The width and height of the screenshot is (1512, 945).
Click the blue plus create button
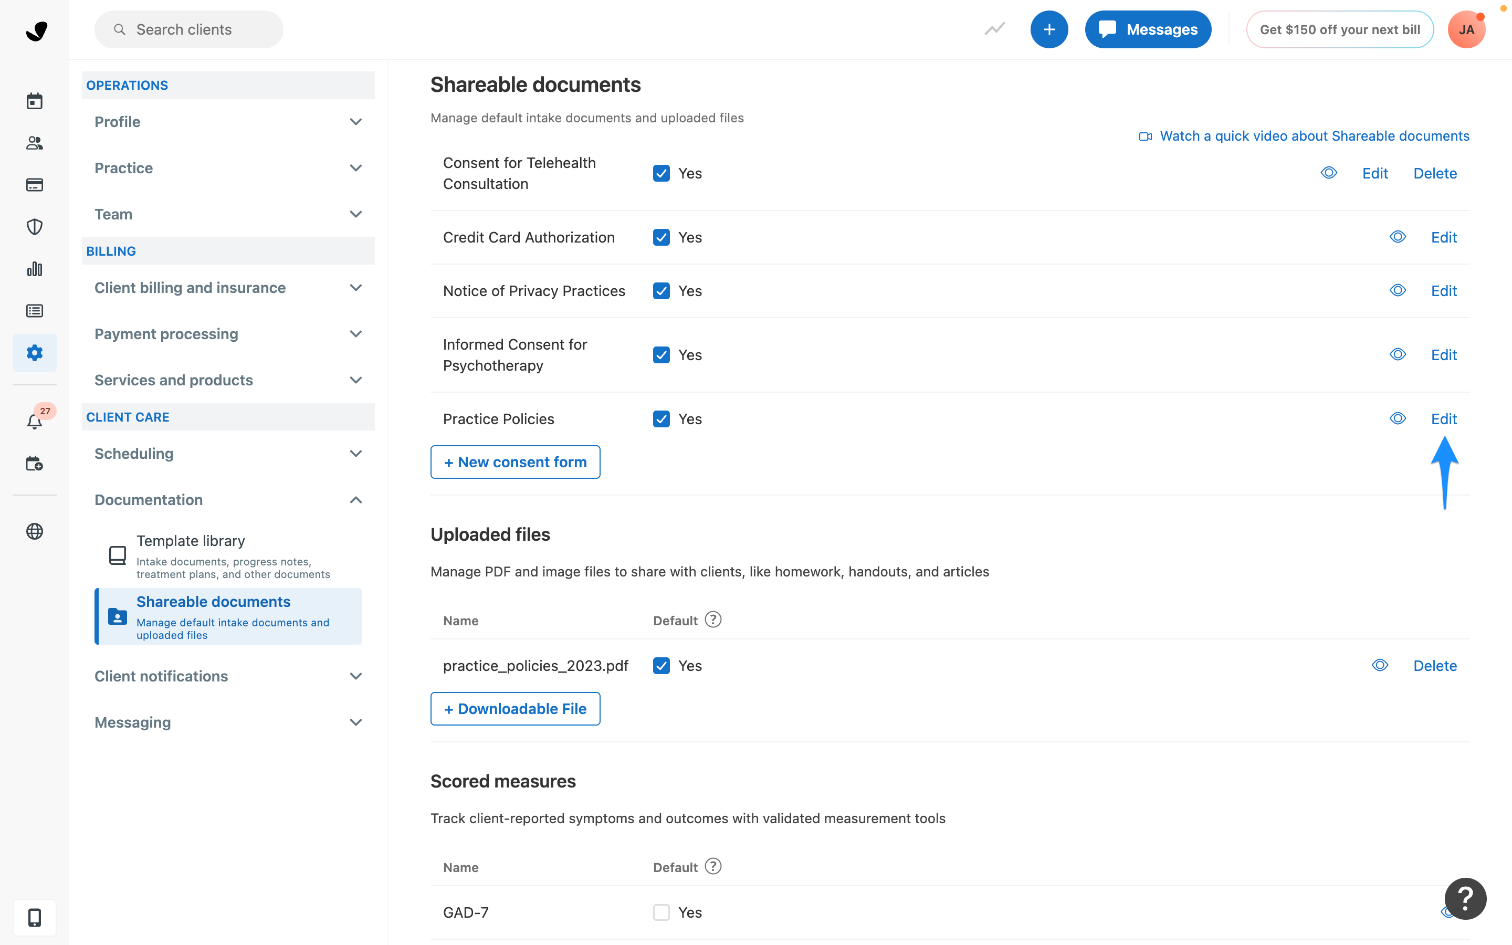[x=1049, y=29]
